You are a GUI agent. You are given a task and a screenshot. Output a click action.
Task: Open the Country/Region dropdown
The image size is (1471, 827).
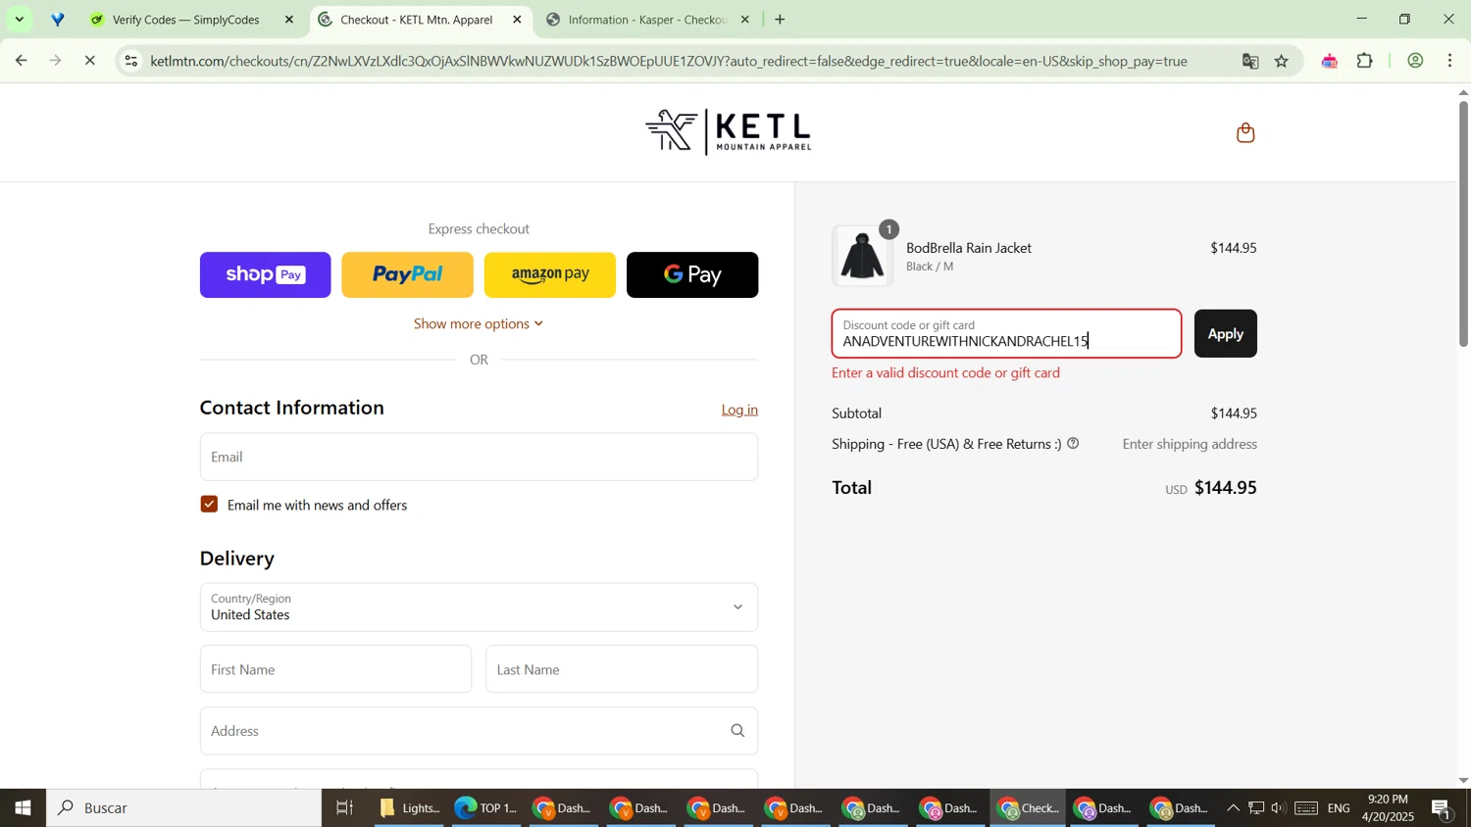479,608
